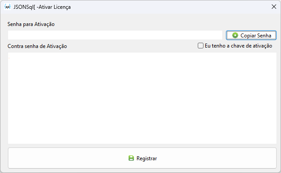Click the 'Copiar Senha' text on the button
The width and height of the screenshot is (281, 173).
coord(256,36)
